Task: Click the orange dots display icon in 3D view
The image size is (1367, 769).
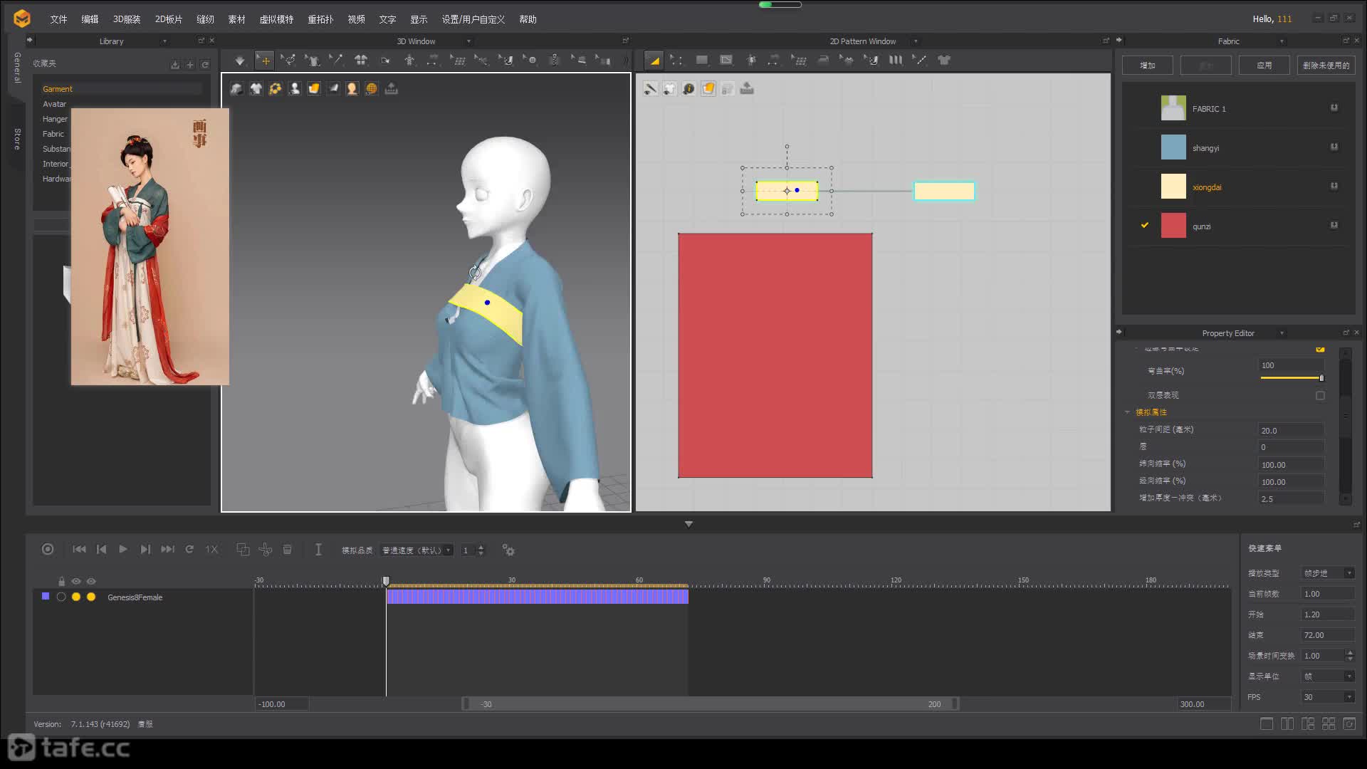Action: (275, 88)
